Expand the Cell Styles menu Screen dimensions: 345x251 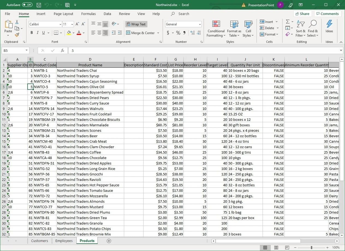(248, 29)
